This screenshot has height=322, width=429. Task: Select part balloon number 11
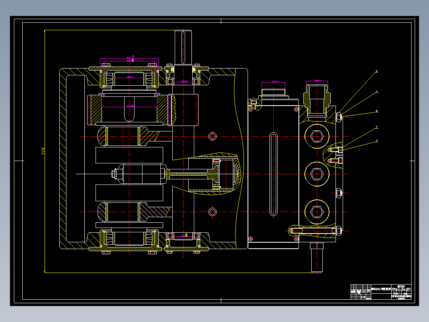pos(377,127)
